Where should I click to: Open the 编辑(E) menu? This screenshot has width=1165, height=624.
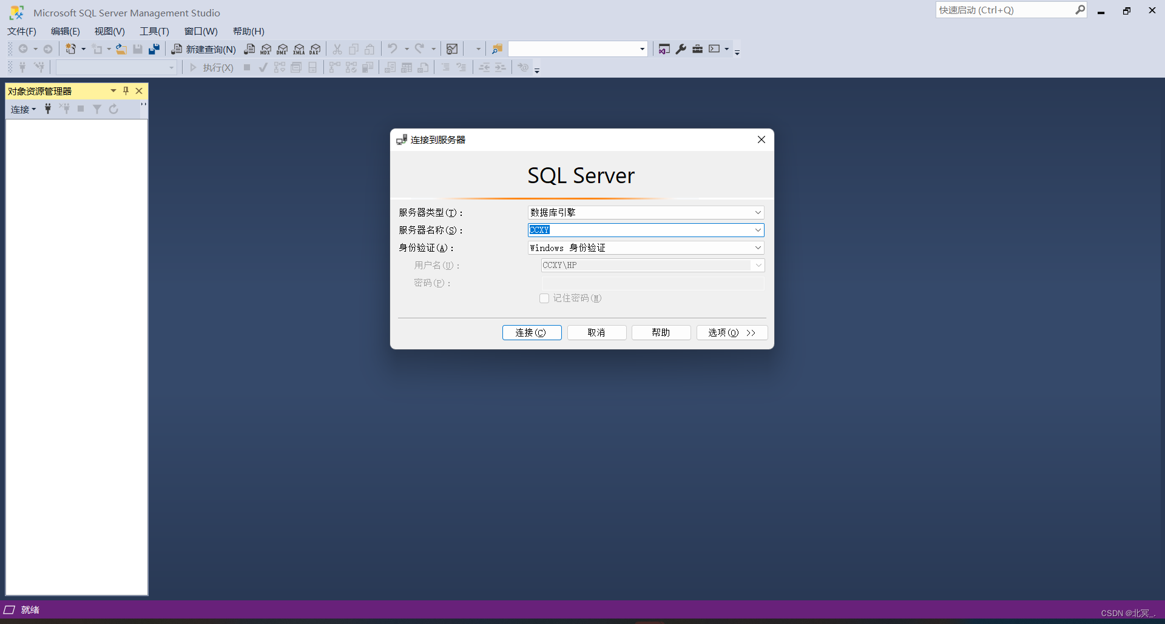66,32
